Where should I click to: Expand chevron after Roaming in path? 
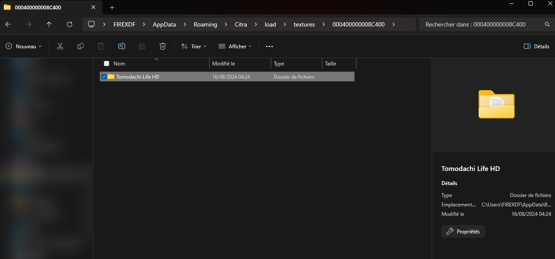226,24
